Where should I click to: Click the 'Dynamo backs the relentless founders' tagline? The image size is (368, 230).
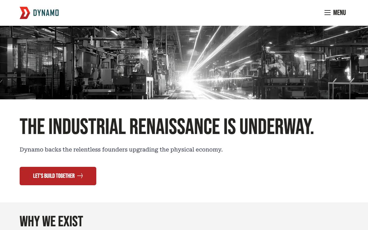[121, 150]
